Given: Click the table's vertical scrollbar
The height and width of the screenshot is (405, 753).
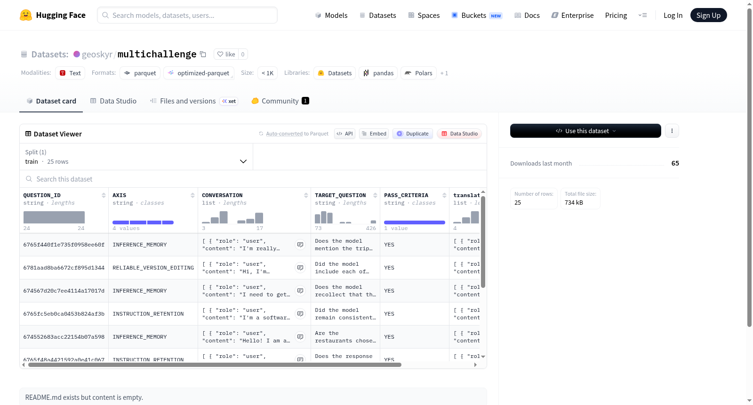Looking at the screenshot, I should [x=483, y=242].
